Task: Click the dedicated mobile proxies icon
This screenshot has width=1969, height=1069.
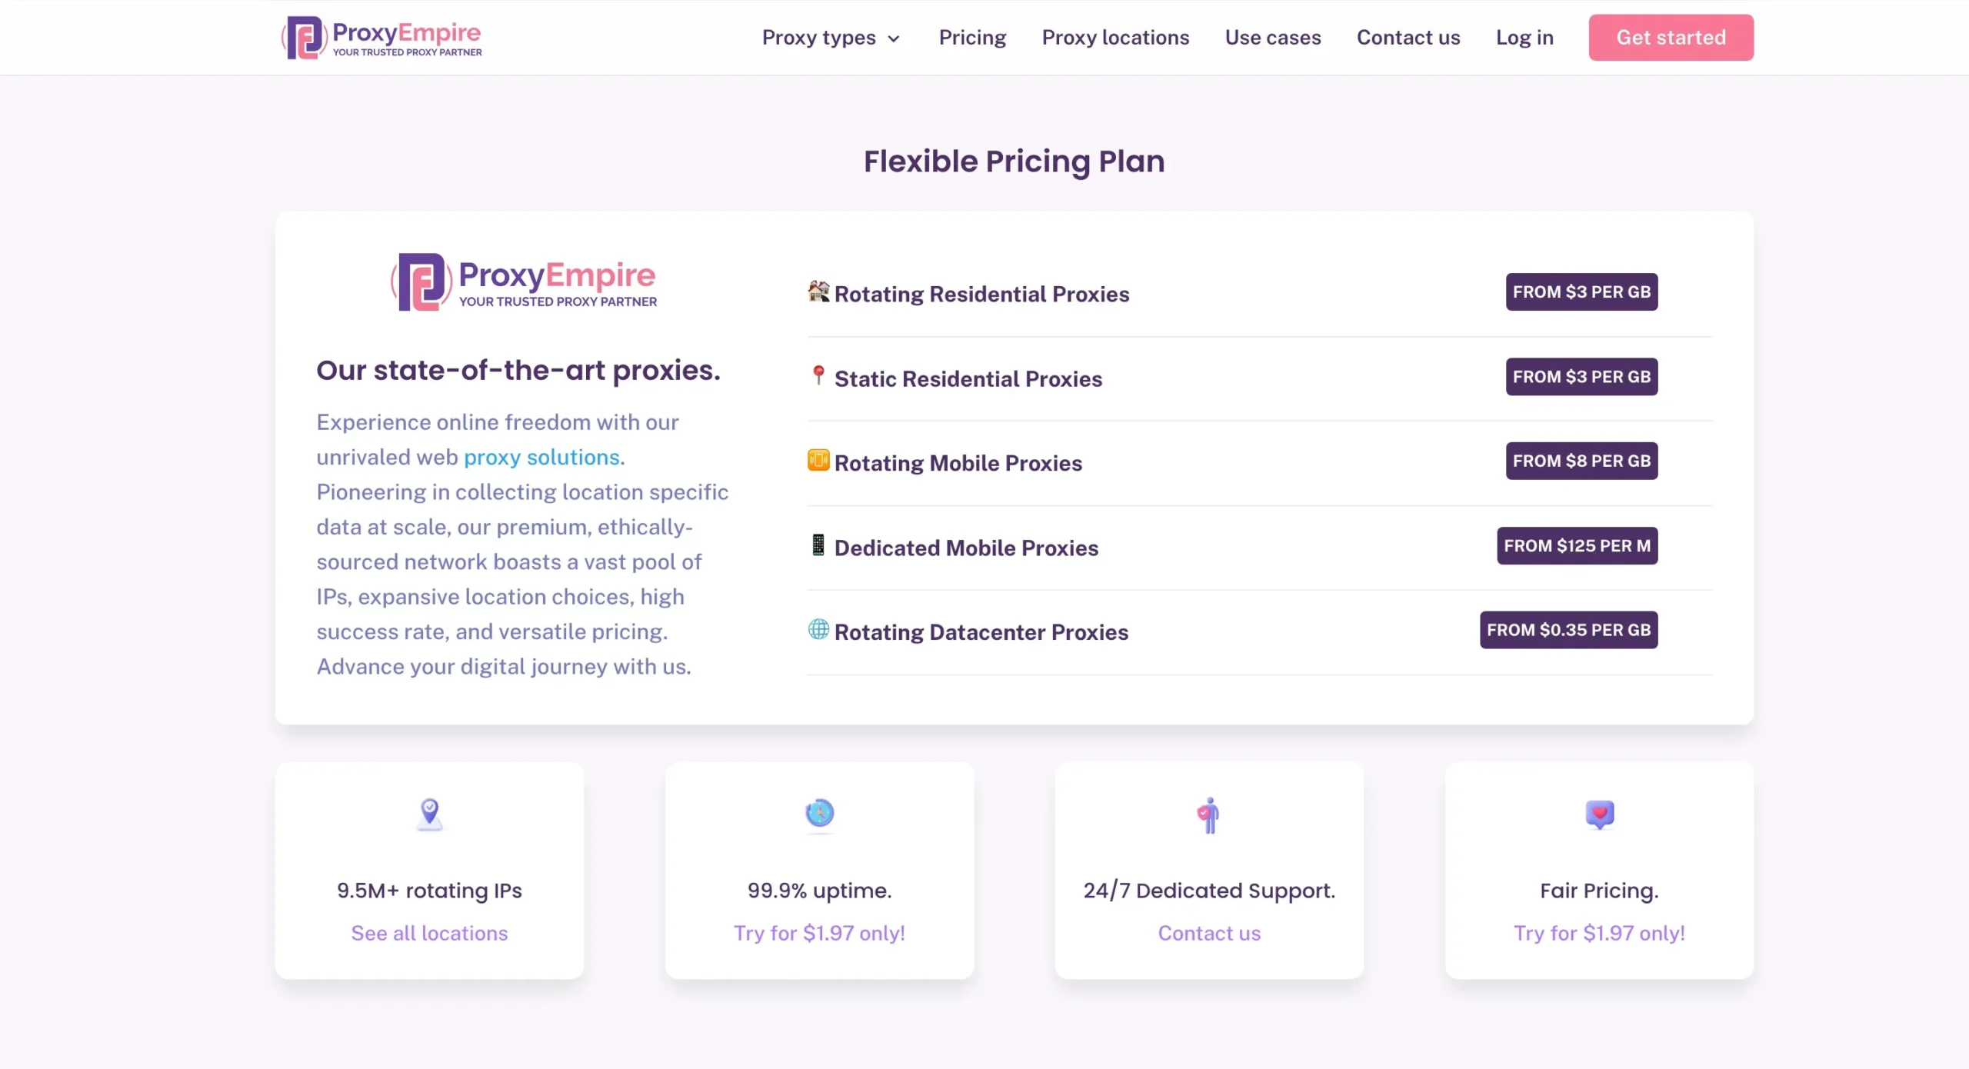Action: (x=818, y=546)
